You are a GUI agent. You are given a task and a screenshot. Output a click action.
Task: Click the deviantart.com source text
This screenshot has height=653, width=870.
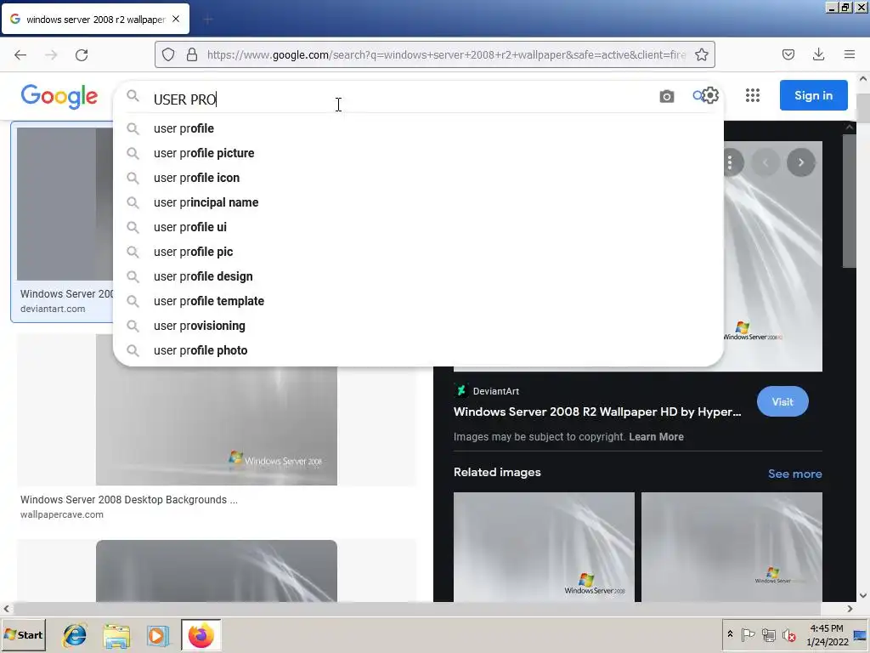[53, 309]
